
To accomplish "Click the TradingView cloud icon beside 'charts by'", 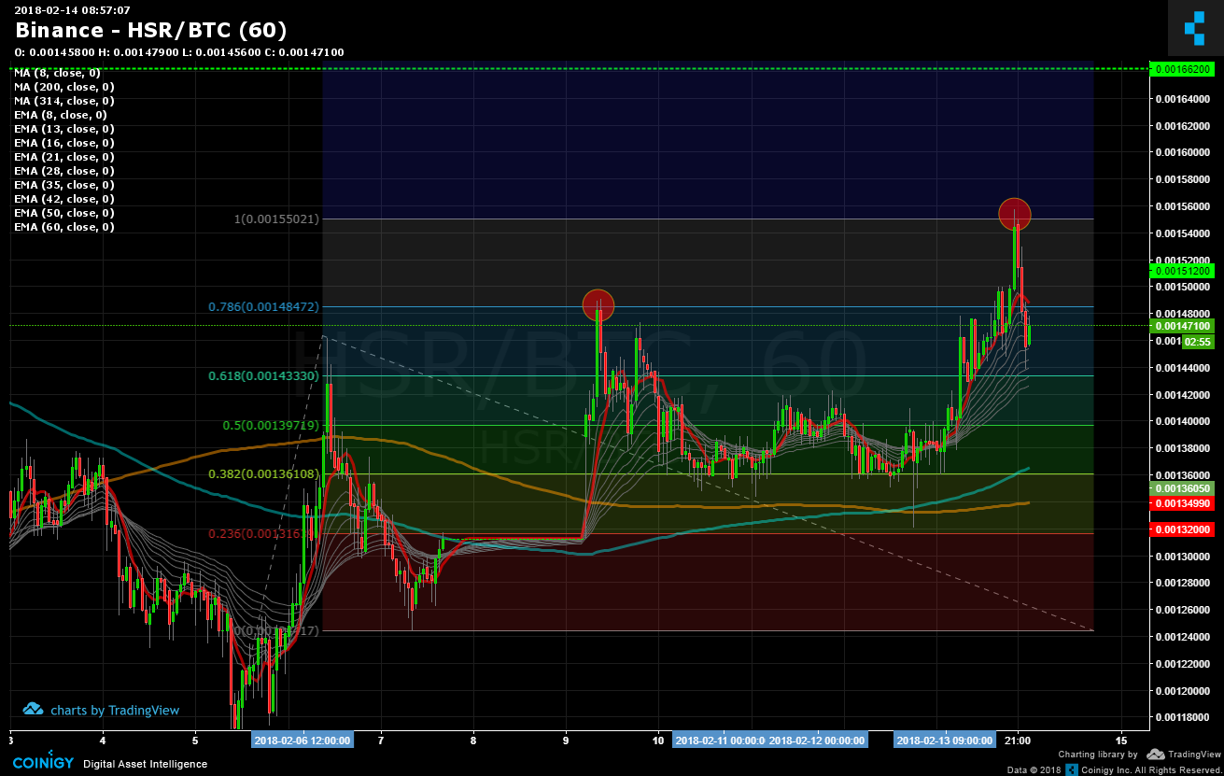I will [x=33, y=710].
